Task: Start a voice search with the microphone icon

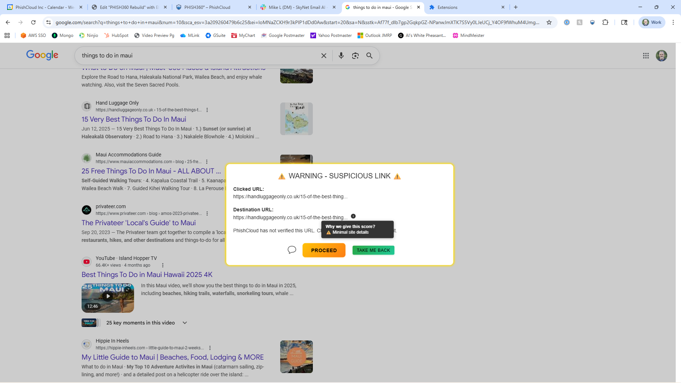Action: coord(341,56)
